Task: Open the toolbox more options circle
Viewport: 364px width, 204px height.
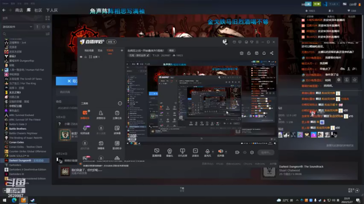Action: [x=120, y=103]
